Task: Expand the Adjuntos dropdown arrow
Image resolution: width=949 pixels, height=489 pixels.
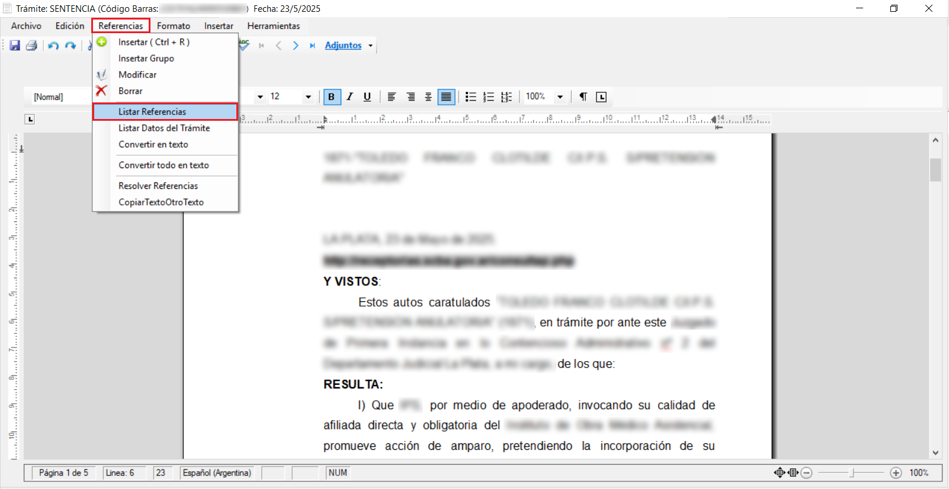Action: coord(371,46)
